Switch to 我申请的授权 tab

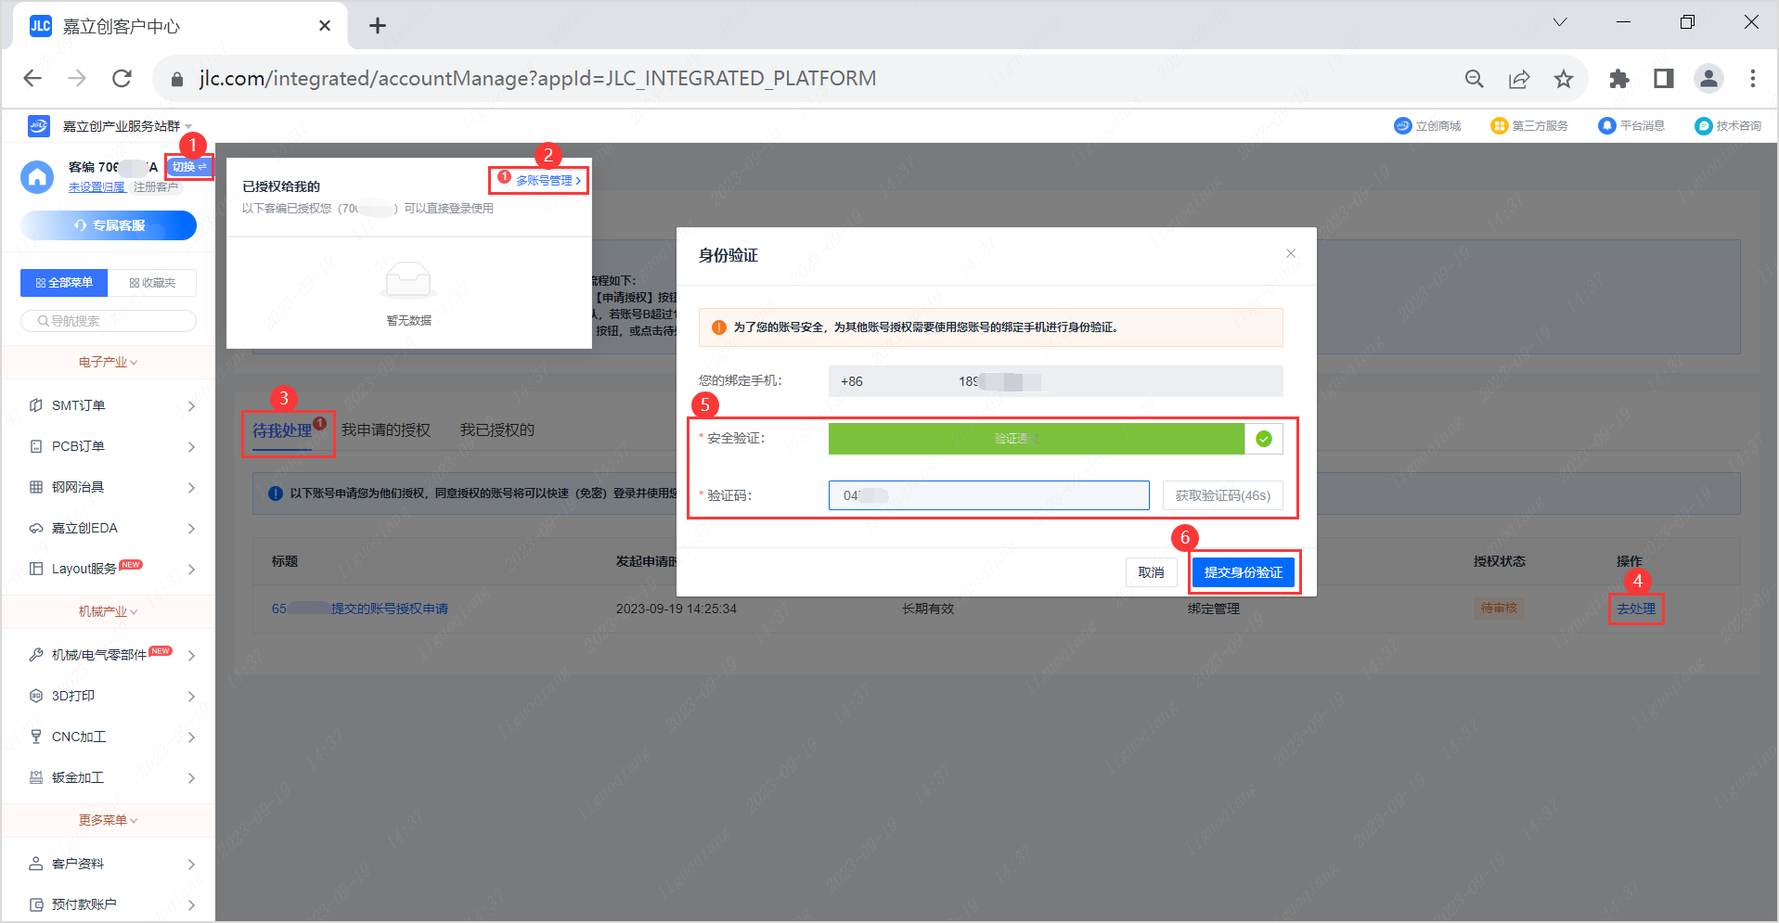385,429
